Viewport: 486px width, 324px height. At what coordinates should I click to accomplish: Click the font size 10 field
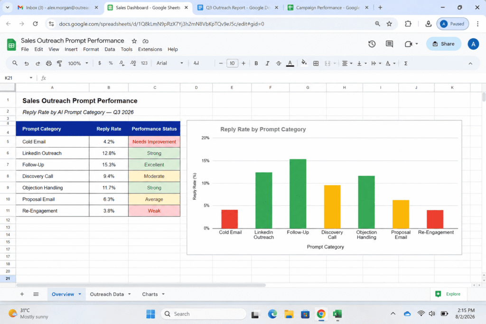(x=232, y=63)
